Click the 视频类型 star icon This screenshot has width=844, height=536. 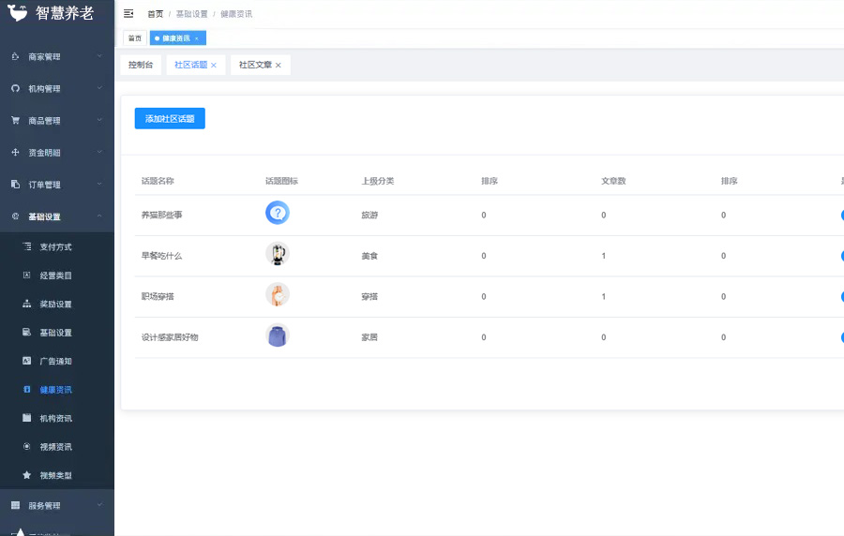[x=27, y=475]
